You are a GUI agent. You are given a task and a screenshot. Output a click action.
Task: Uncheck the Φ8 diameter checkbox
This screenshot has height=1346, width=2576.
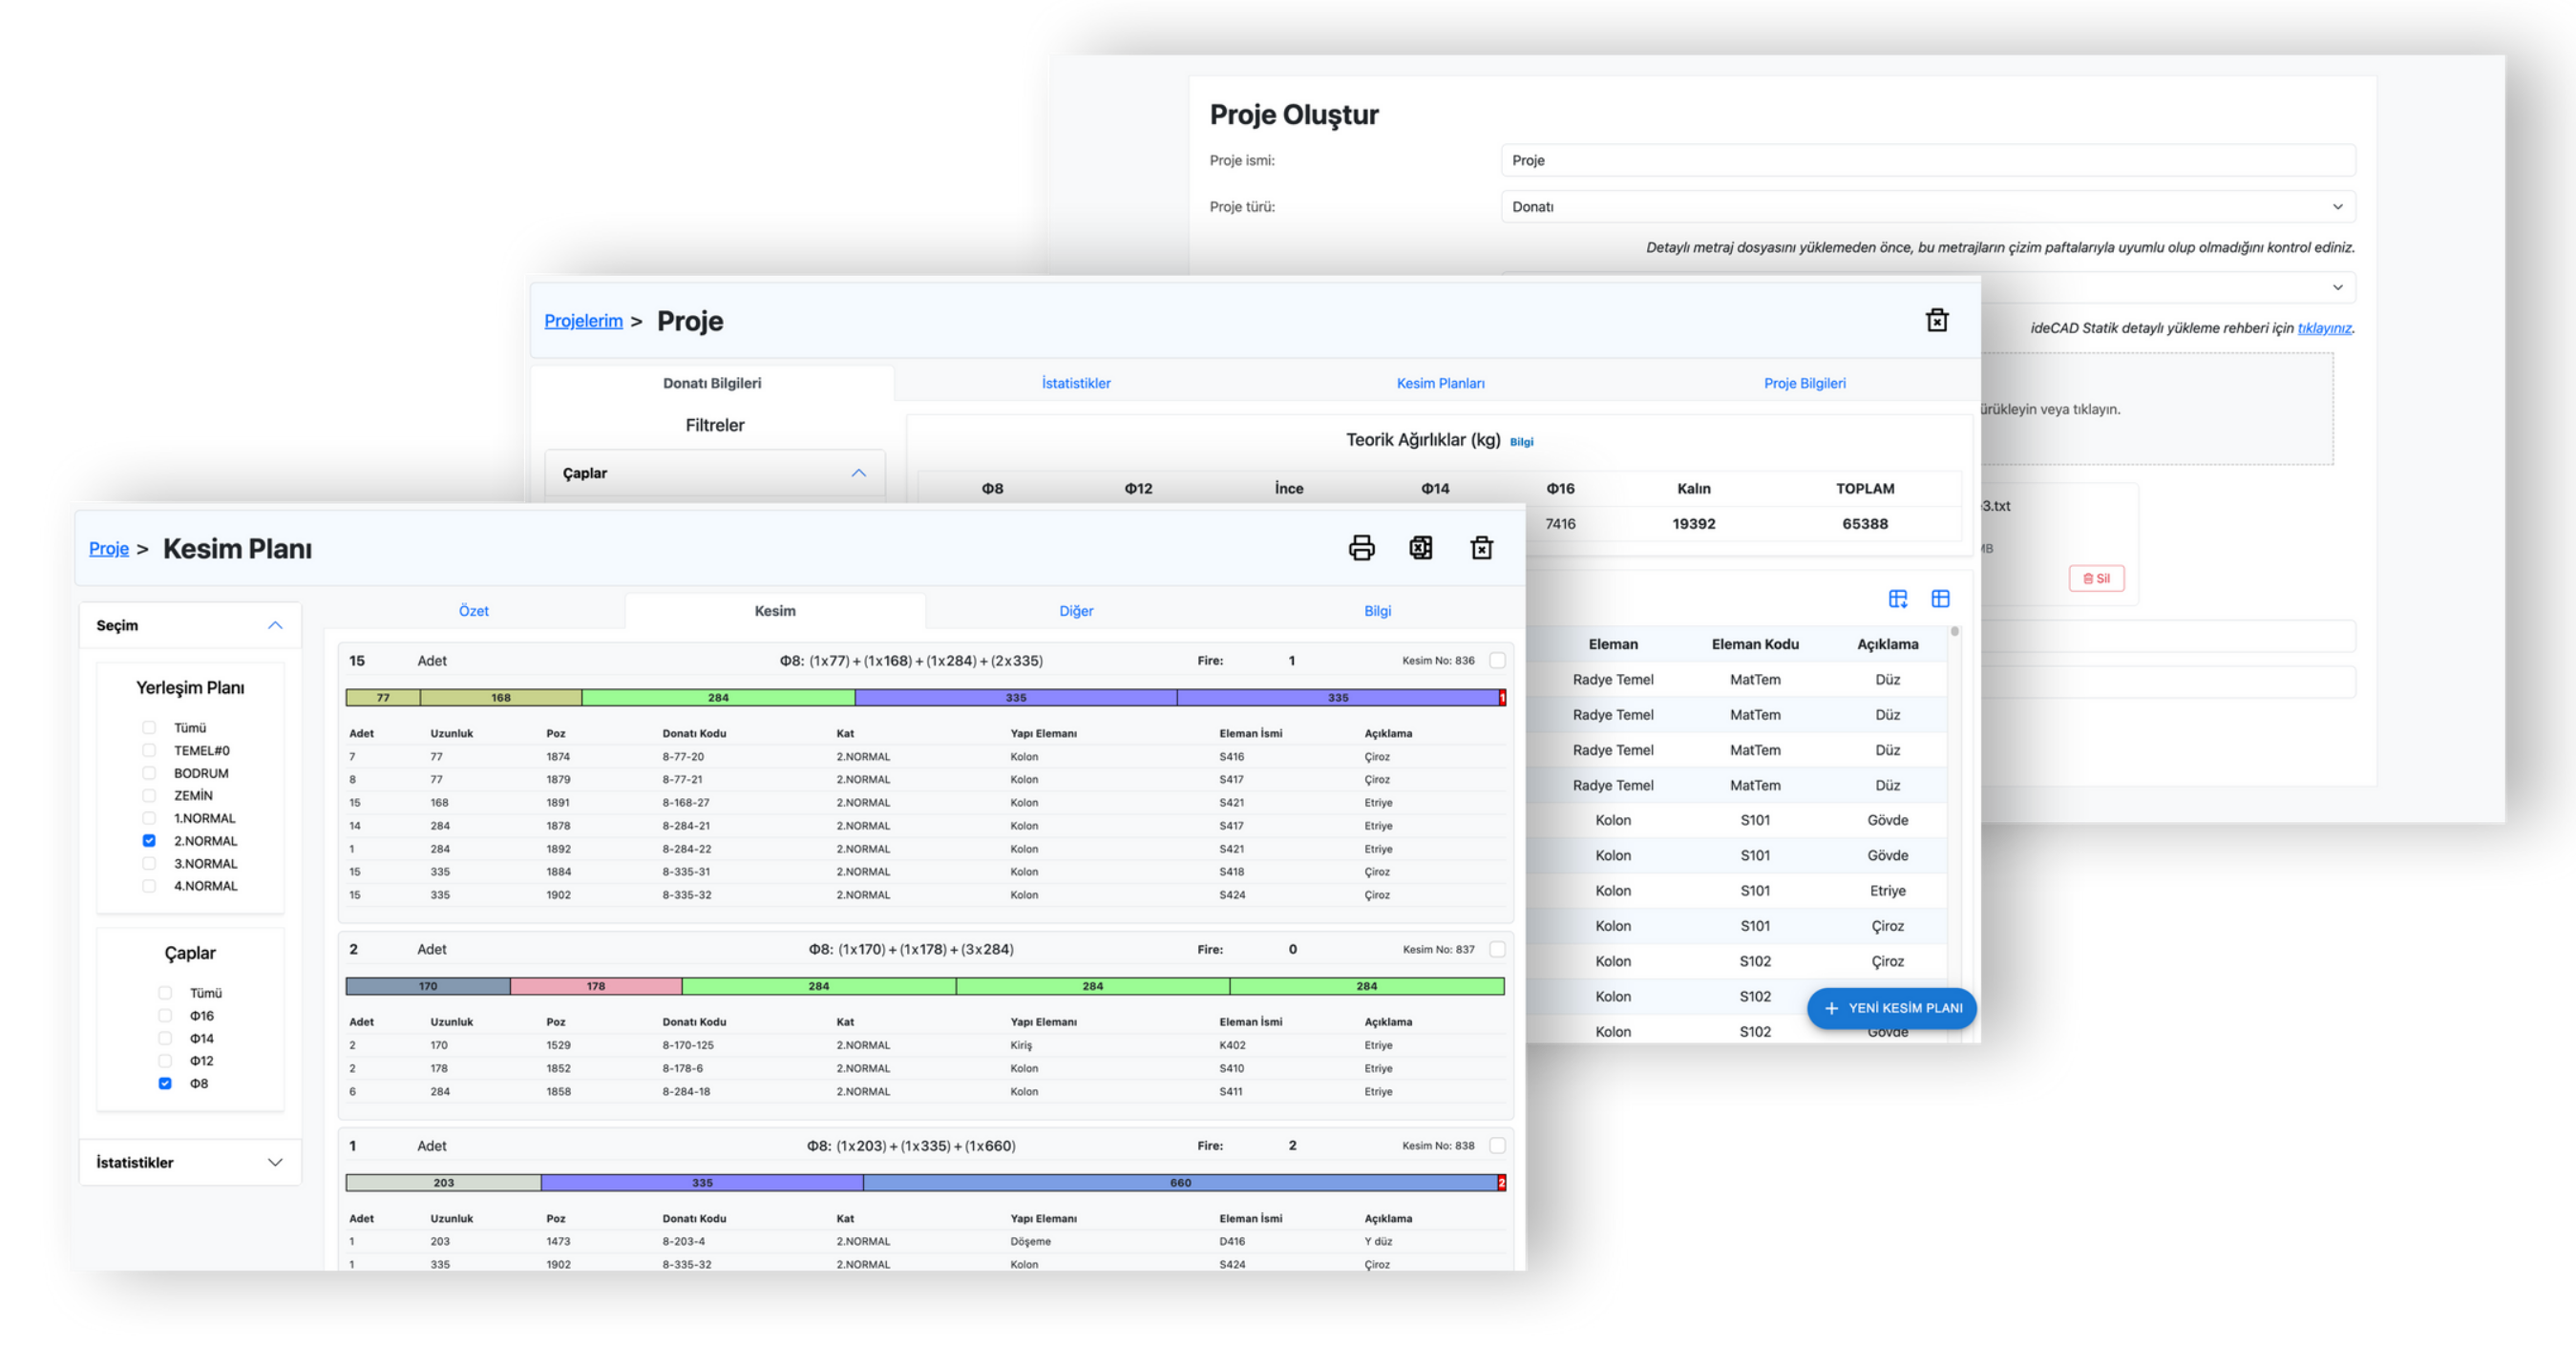pyautogui.click(x=165, y=1083)
